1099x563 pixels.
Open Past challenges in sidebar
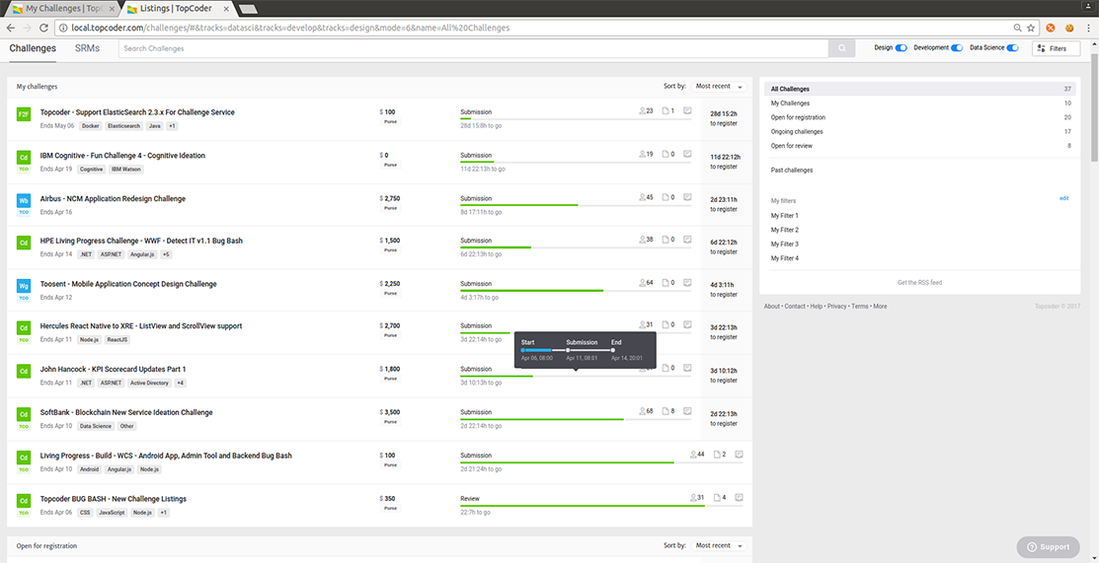point(792,171)
